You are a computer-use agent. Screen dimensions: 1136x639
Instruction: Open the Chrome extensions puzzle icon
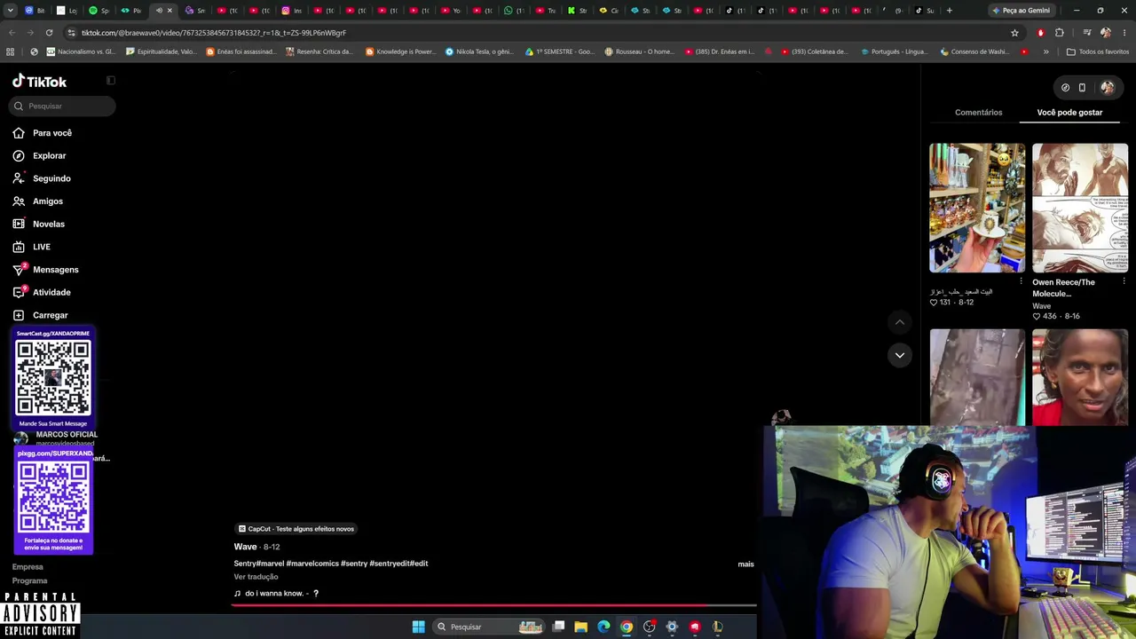1060,33
